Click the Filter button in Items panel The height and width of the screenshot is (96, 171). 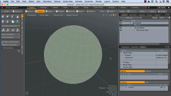pyautogui.click(x=162, y=18)
